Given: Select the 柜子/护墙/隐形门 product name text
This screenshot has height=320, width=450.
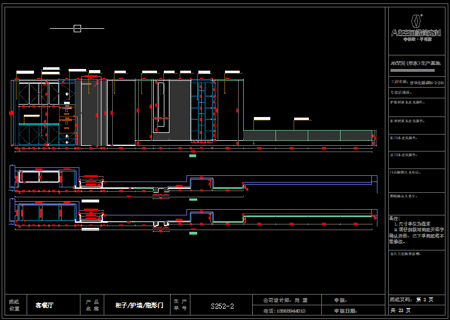Looking at the screenshot, I should click(x=139, y=305).
